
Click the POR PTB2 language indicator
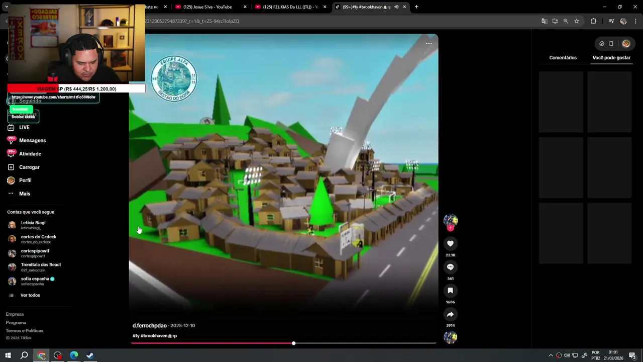596,355
